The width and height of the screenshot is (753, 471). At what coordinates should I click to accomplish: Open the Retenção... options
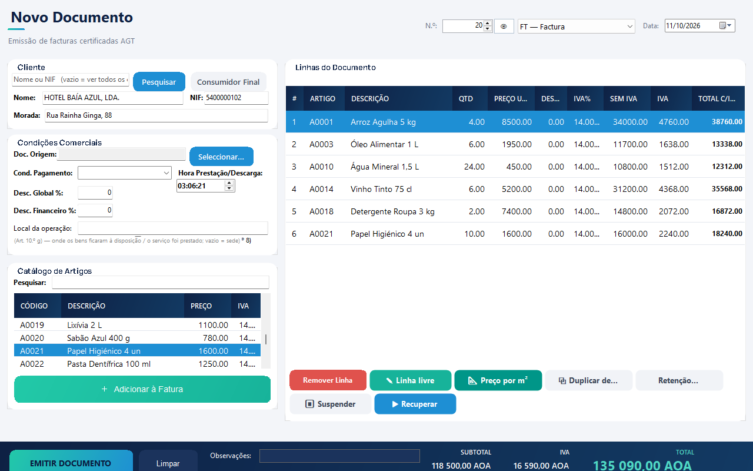tap(679, 380)
